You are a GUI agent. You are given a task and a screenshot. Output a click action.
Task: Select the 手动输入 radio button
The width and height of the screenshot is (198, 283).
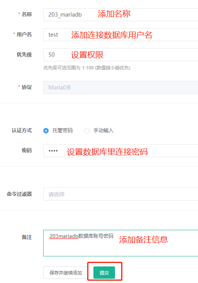coord(87,131)
